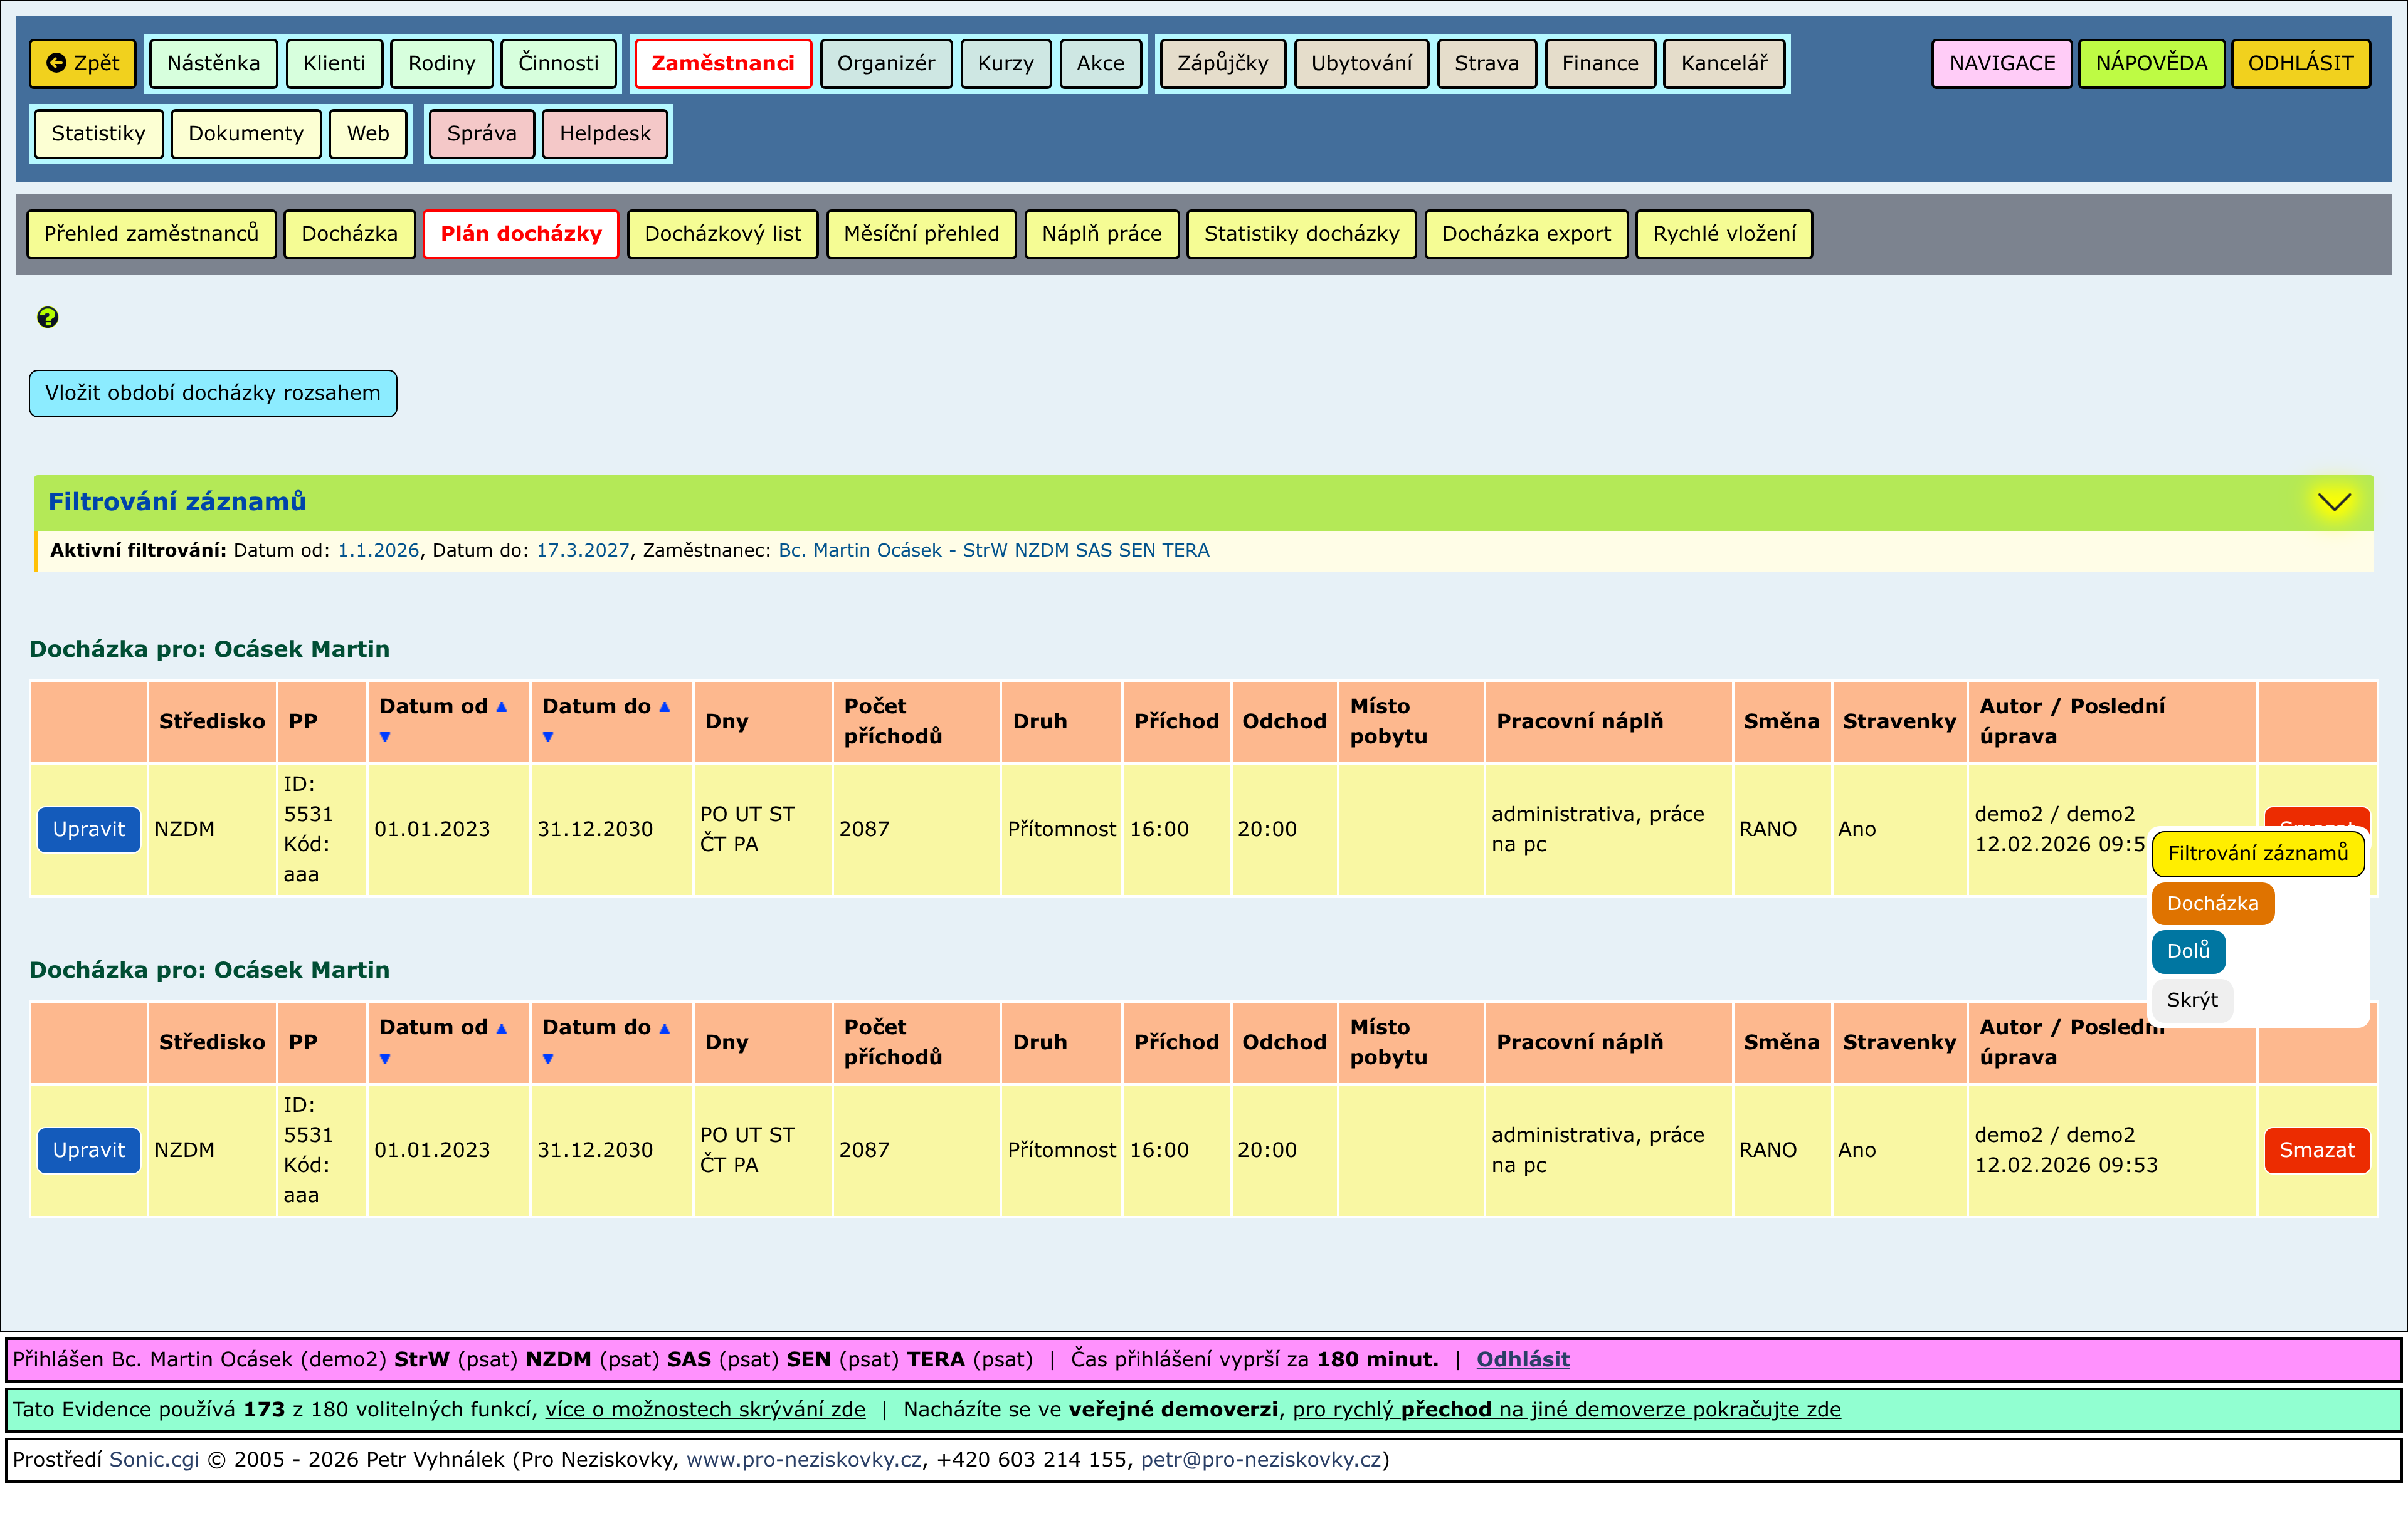2408x1518 pixels.
Task: Click the Zpět back arrow button
Action: click(x=83, y=63)
